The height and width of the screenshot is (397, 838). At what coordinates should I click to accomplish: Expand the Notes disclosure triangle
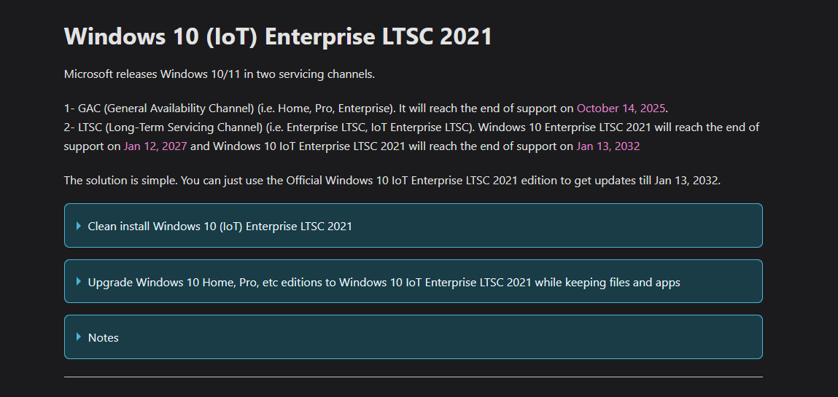[x=78, y=337]
